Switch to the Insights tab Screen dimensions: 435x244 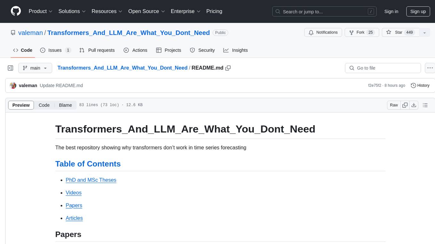[x=235, y=50]
